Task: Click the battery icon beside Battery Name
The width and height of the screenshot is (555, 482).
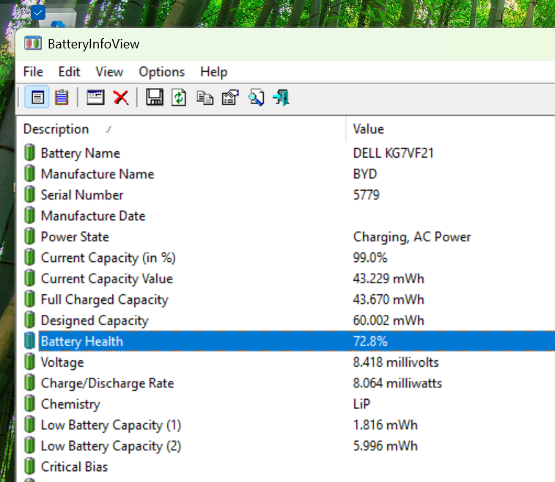Action: pos(30,153)
